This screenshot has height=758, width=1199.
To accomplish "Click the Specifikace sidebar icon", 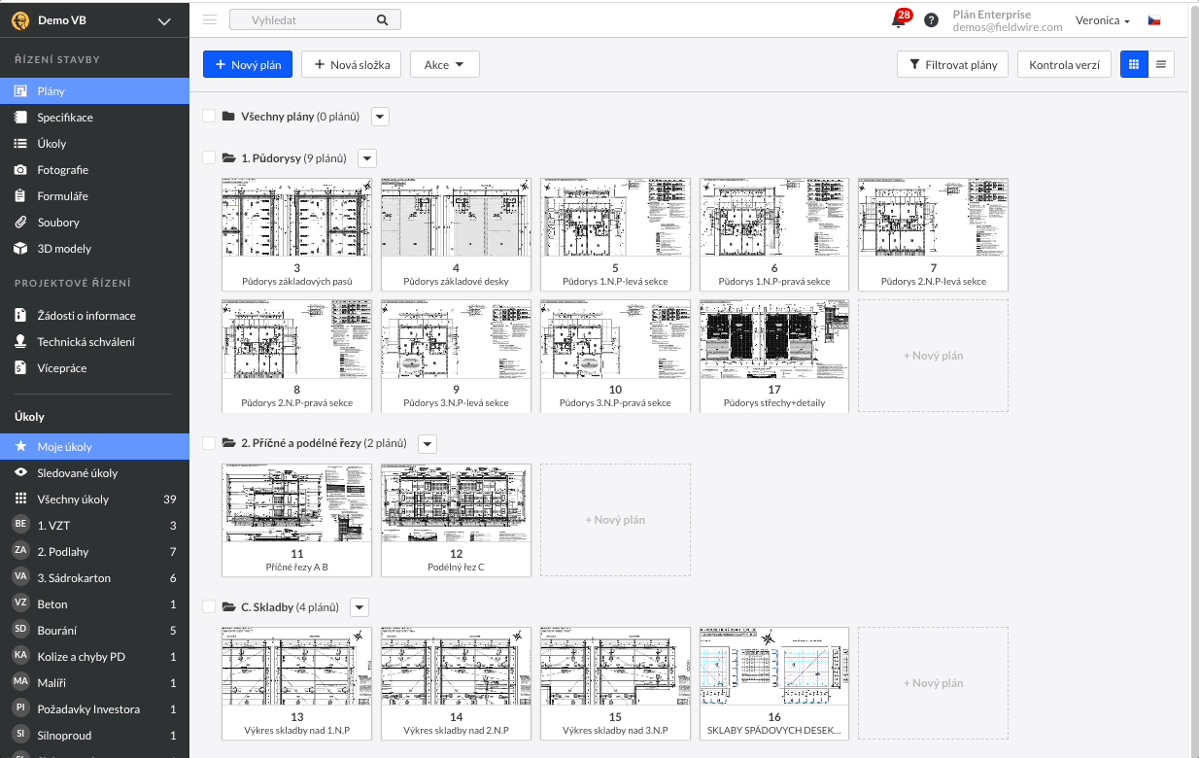I will point(19,118).
